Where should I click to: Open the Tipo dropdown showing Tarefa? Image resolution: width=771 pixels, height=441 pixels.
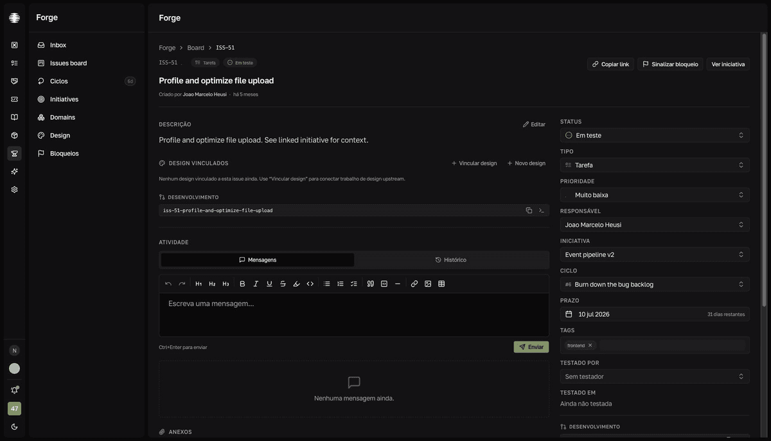click(655, 165)
